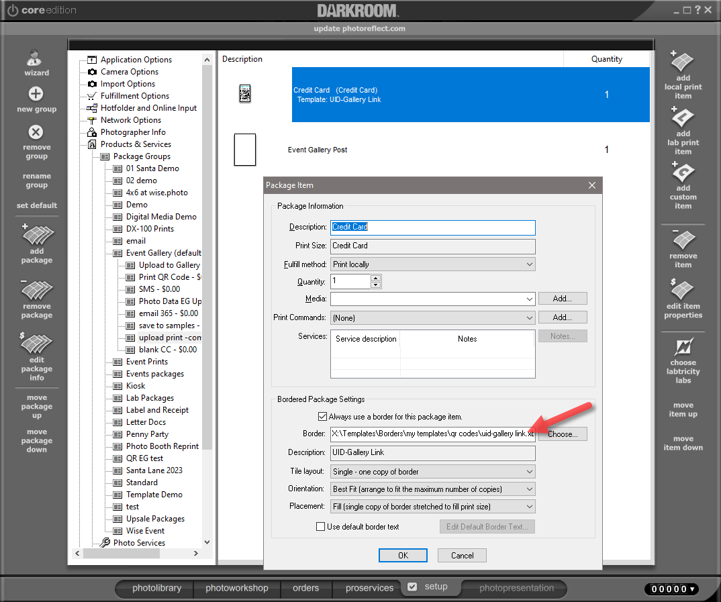Select Camera Options in tree
Screen dimensions: 721x602
(129, 72)
